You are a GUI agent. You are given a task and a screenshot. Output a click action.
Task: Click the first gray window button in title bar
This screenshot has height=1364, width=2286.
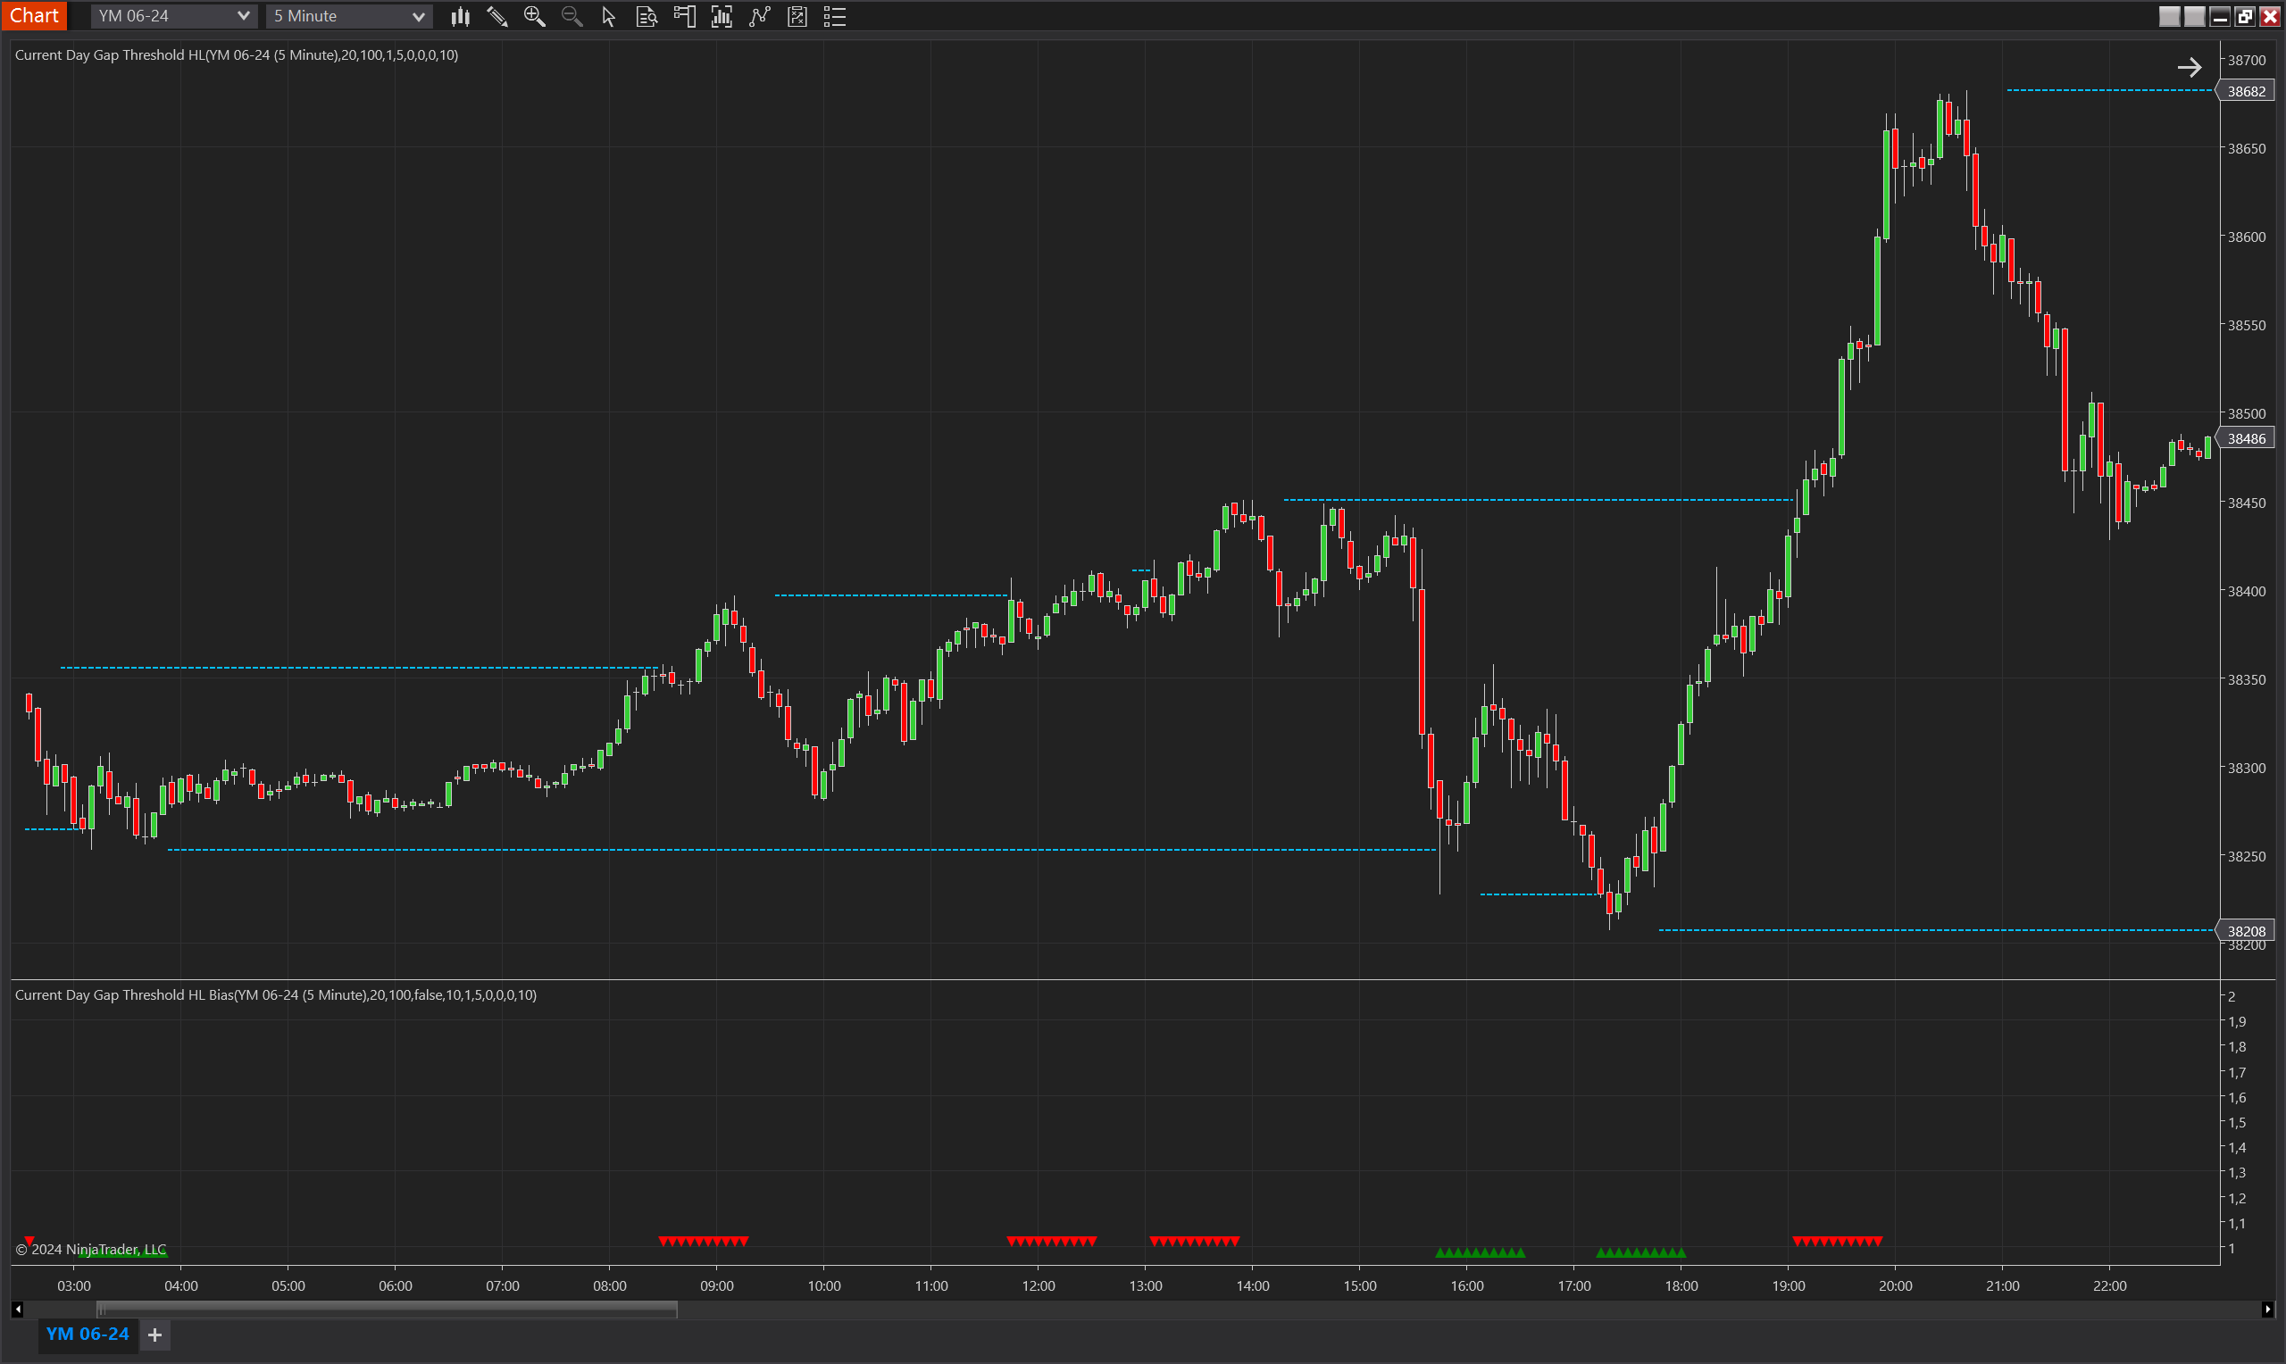[2169, 16]
